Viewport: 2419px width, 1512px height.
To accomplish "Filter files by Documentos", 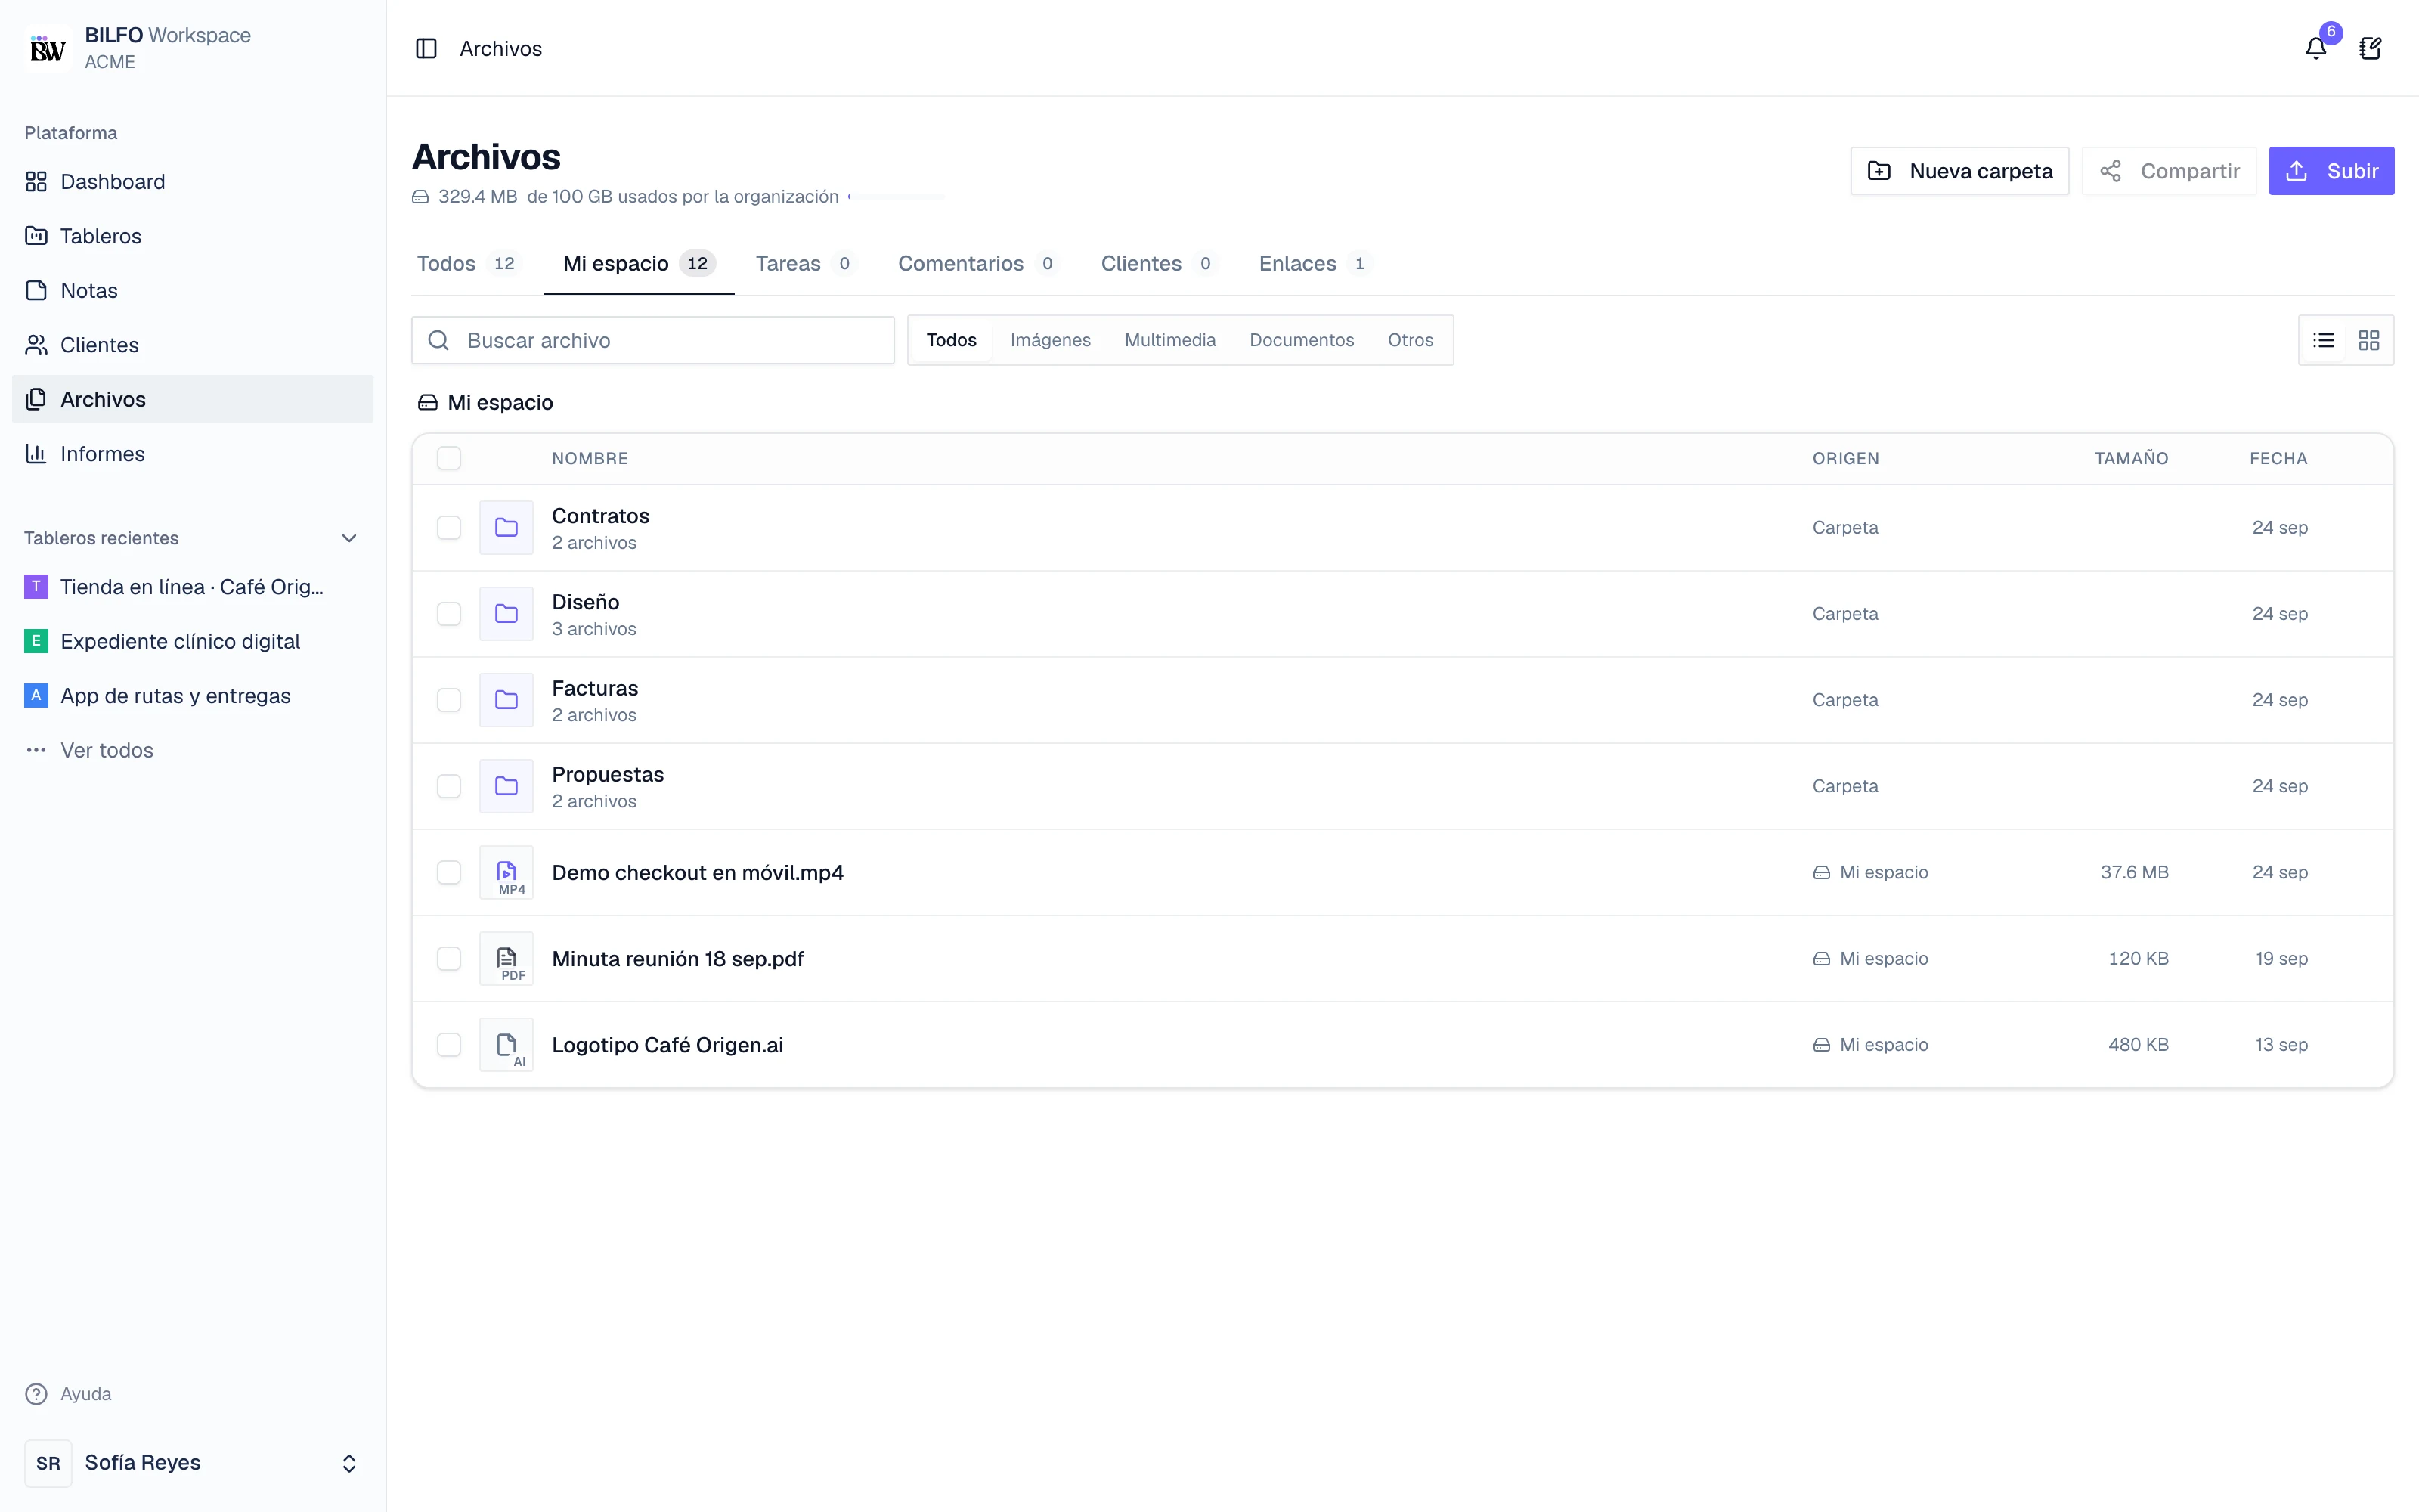I will click(1300, 340).
